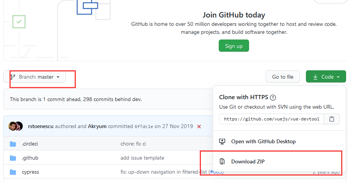The height and width of the screenshot is (182, 348).
Task: Click the Go to file button
Action: point(283,77)
